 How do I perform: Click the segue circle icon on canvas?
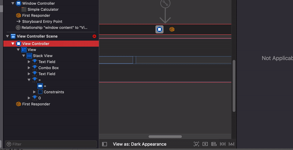165,3
